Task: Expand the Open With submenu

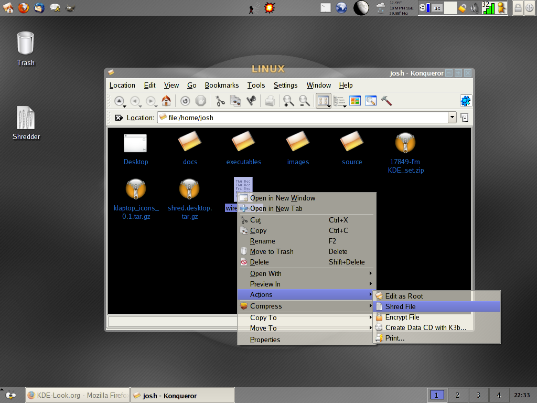Action: (x=306, y=273)
